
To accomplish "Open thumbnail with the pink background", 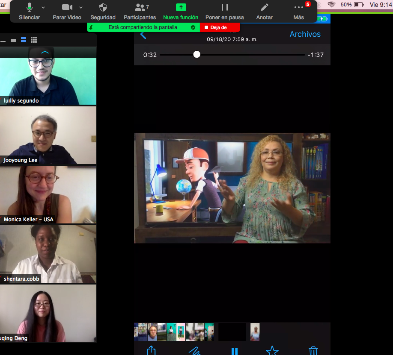I will 181,332.
